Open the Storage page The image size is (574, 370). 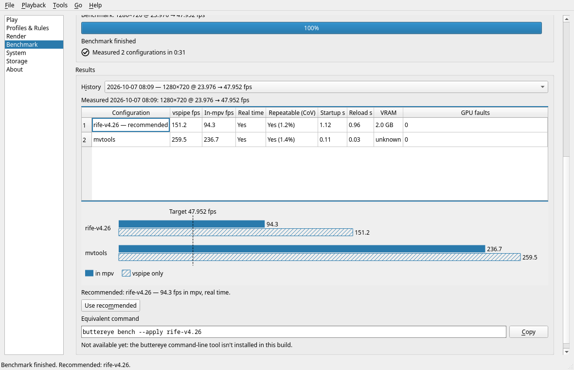click(x=34, y=61)
